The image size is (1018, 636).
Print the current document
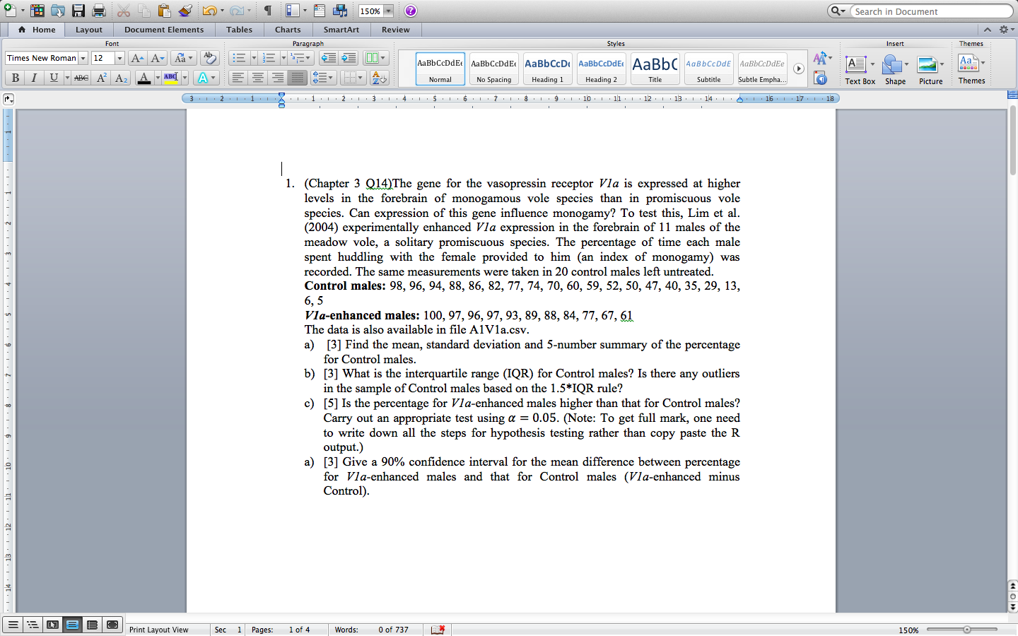(x=98, y=10)
